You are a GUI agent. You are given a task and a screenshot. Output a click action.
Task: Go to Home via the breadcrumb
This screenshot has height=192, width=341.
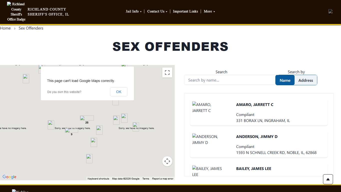point(5,28)
